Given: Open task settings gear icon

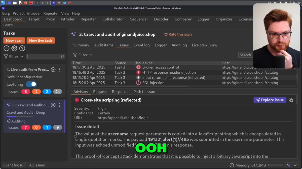Looking at the screenshot, I should [14, 48].
